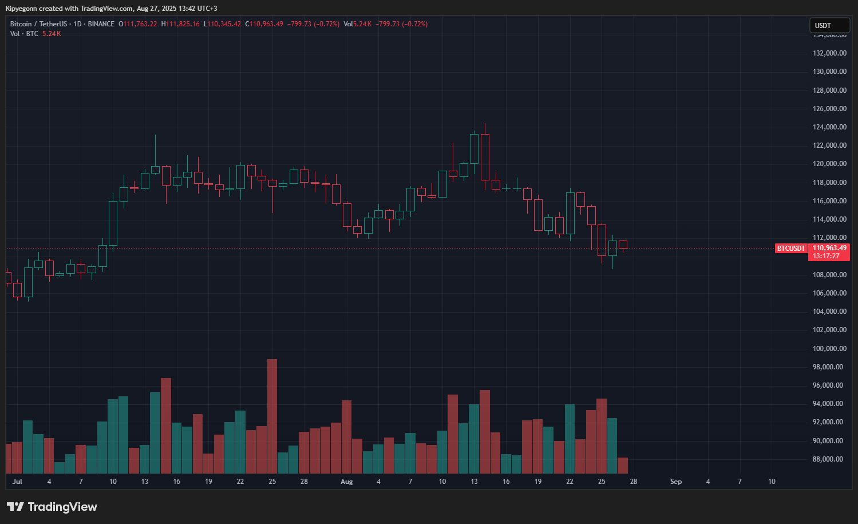
Task: Click the 5.24K value beside Vol · BTC
Action: (x=52, y=34)
